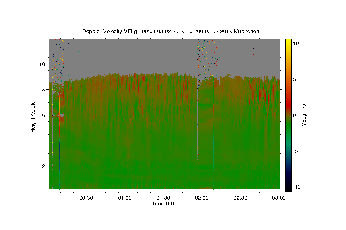
Task: Click the 03:00 time axis label
Action: click(x=279, y=198)
